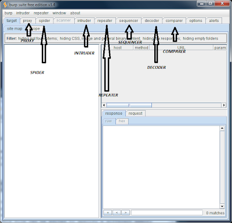Click the response pane scroll up arrow
232x223 pixels.
tap(222, 128)
